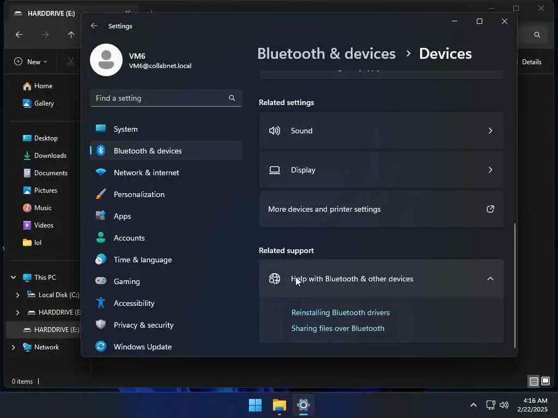The image size is (558, 418).
Task: Click File Explorer's forward arrow
Action: pyautogui.click(x=45, y=34)
